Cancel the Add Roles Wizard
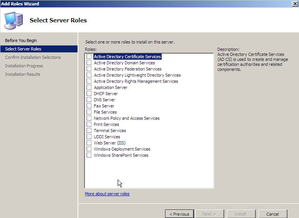The image size is (299, 218). point(273,214)
